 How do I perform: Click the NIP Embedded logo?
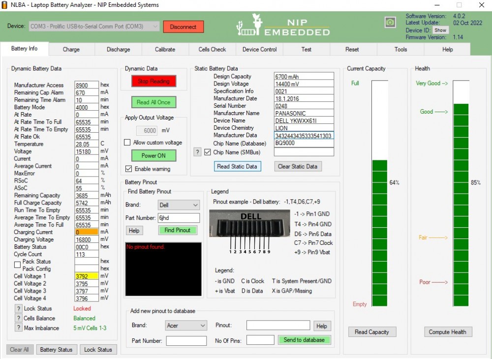[x=283, y=25]
